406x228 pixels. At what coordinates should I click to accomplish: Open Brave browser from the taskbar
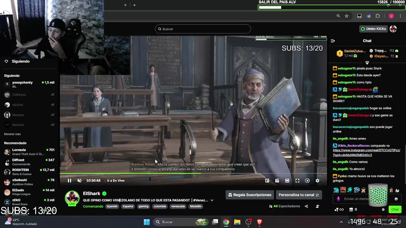point(259,222)
